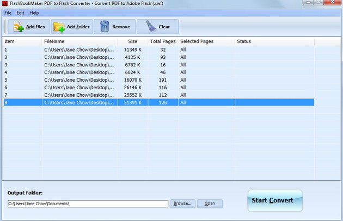The height and width of the screenshot is (221, 343).
Task: Click total pages value 126
Action: (x=163, y=102)
